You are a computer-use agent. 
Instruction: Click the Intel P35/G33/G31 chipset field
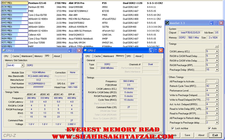pyautogui.click(x=190, y=33)
